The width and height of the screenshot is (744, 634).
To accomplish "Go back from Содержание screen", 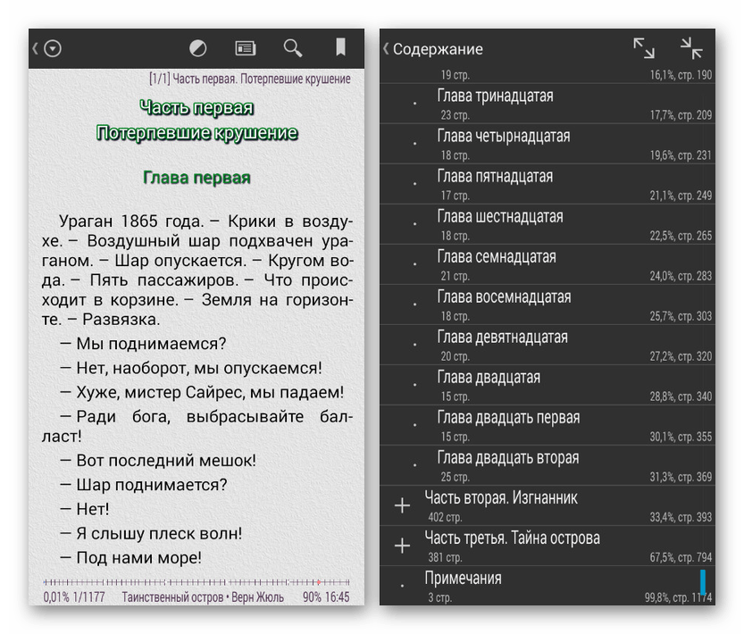I will click(x=386, y=49).
